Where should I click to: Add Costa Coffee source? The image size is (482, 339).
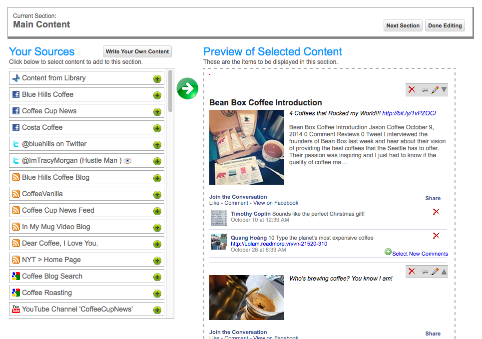point(157,128)
